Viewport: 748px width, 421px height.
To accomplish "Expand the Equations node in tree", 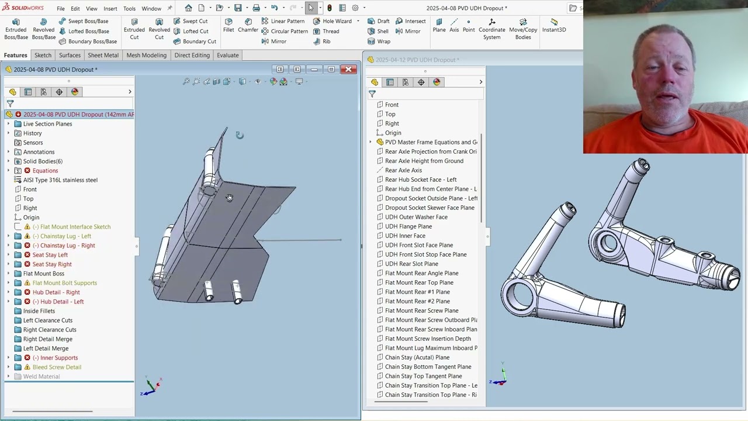I will (x=8, y=171).
